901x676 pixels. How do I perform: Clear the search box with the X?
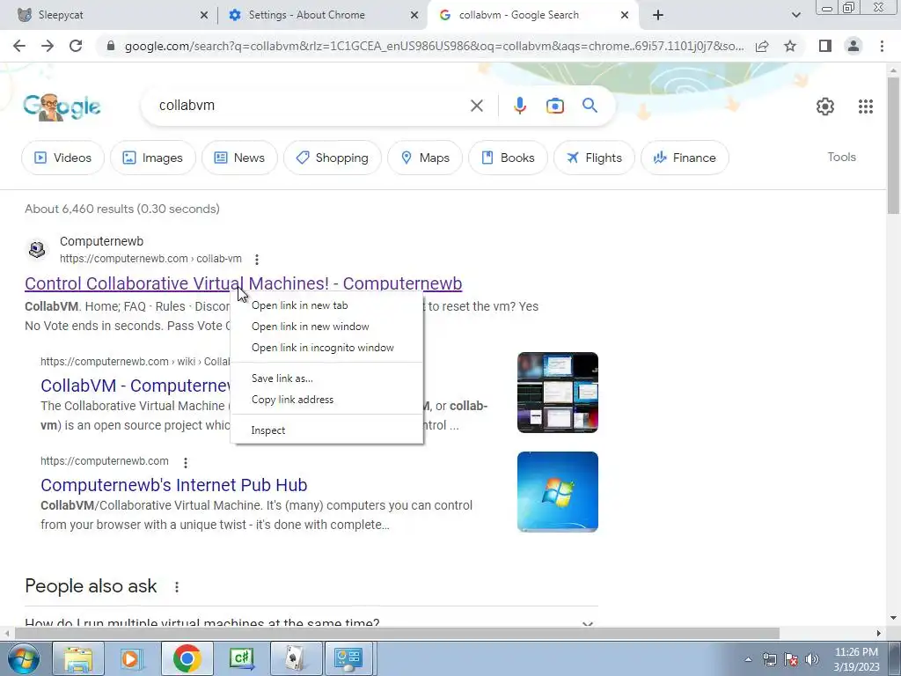476,106
